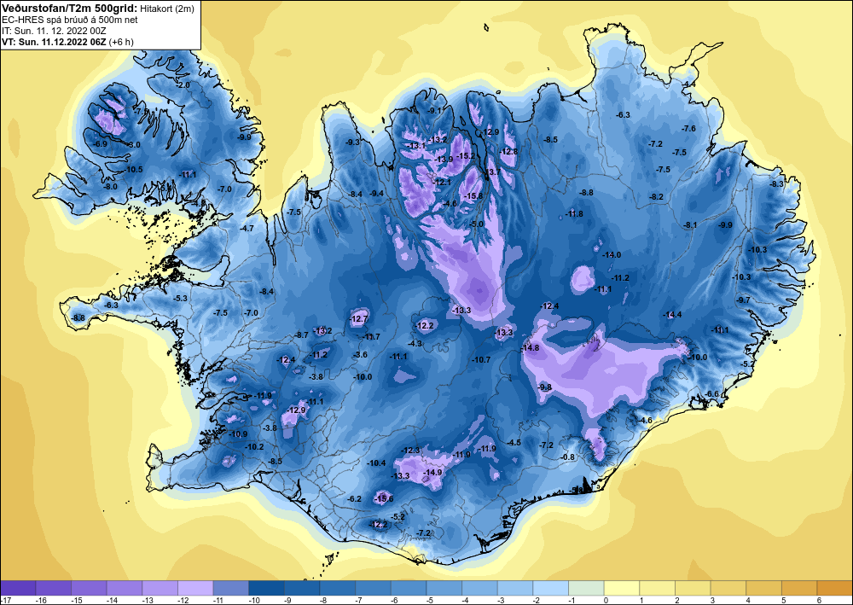Click the '-14.0' temperature label

tap(612, 254)
